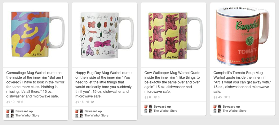Open The Warhol Store link under Happy Bug Day
Screen dimensions: 279x125
click(x=96, y=116)
